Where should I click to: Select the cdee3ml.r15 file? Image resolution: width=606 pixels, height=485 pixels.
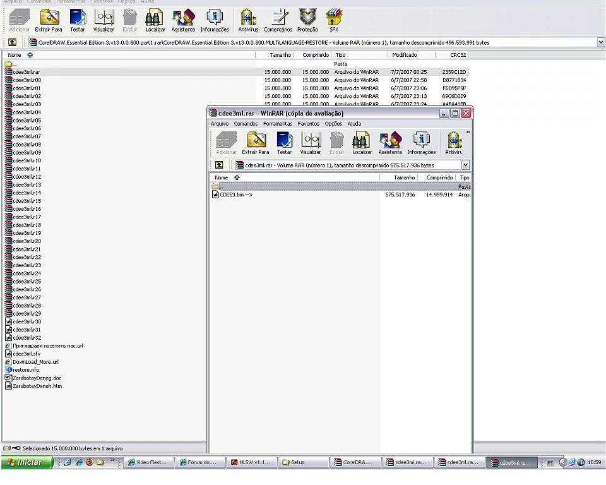tap(27, 201)
